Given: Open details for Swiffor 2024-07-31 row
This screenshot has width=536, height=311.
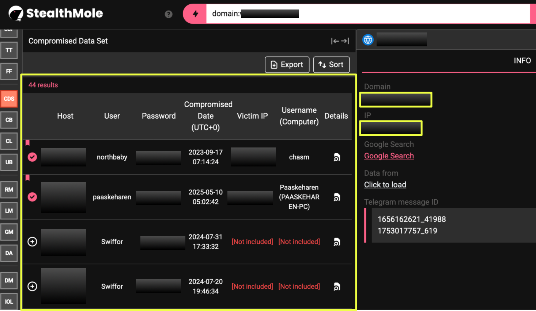Looking at the screenshot, I should pos(337,242).
